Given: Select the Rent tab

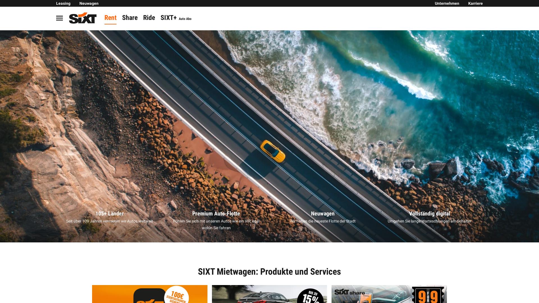Looking at the screenshot, I should [x=110, y=18].
